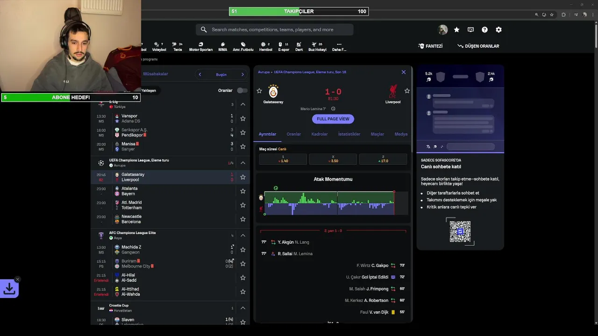Open the Al-Hilal vs Al-Sadd match row

tap(171, 278)
